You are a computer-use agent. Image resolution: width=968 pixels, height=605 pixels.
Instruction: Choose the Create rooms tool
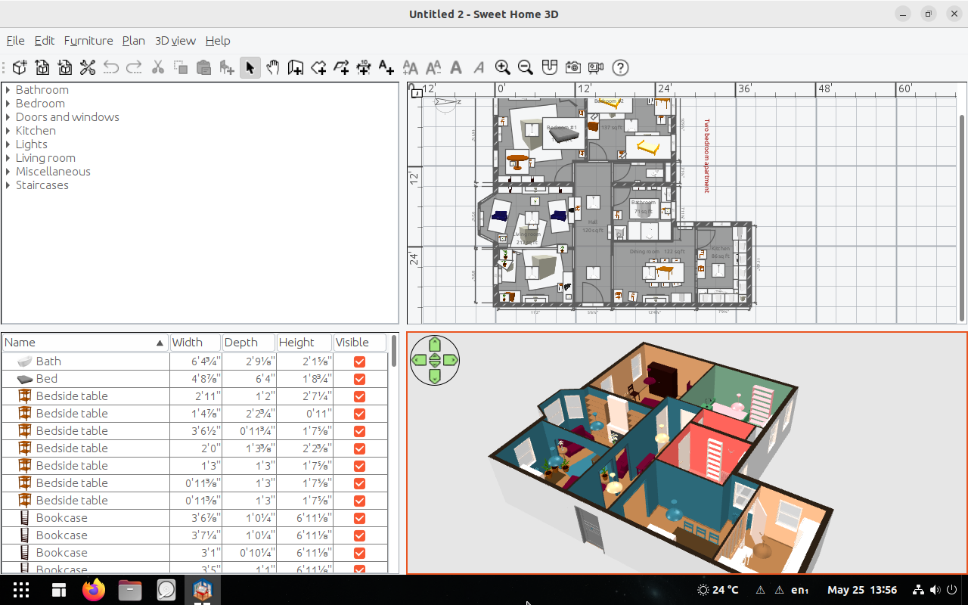(318, 67)
